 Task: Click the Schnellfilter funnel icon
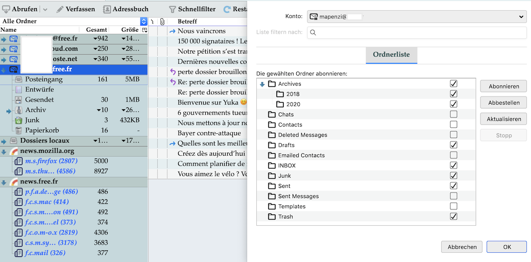[x=173, y=9]
